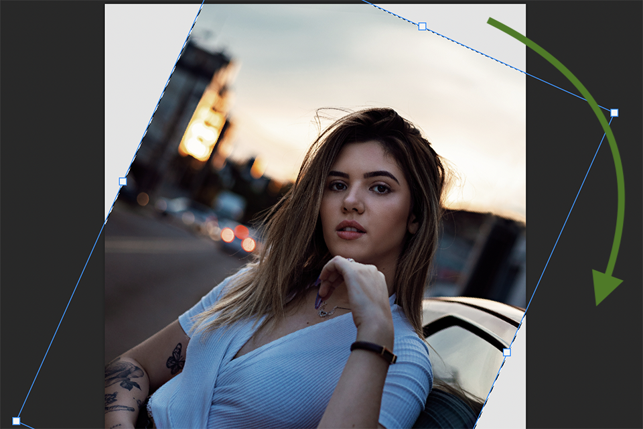This screenshot has width=643, height=429.
Task: Click the wristwatch in the photo
Action: click(372, 349)
